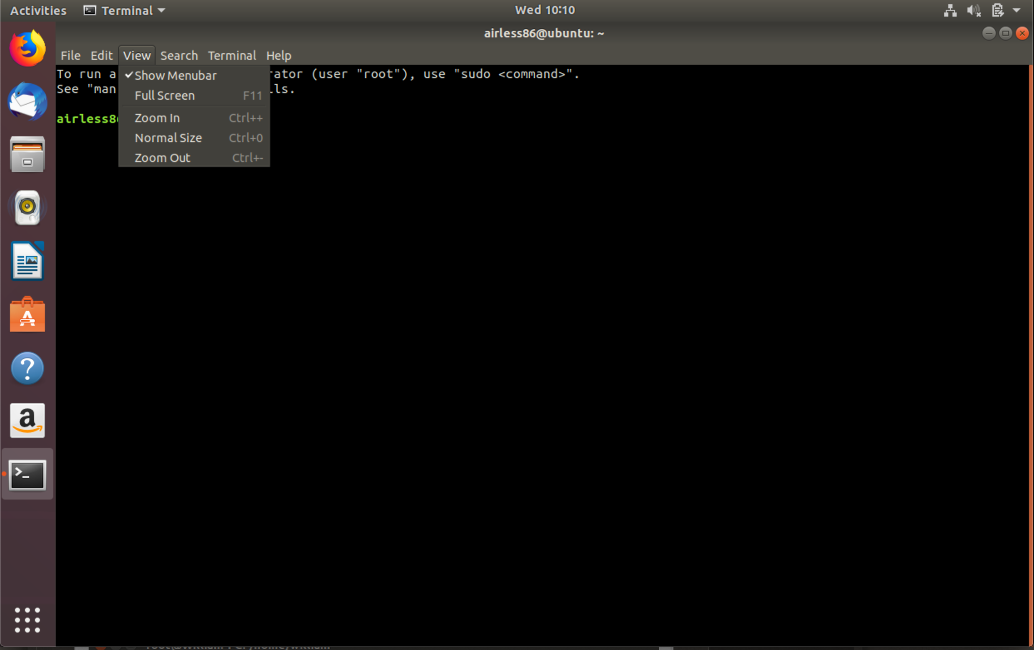The image size is (1034, 650).
Task: Open Rhythmbox music player icon
Action: coord(27,208)
